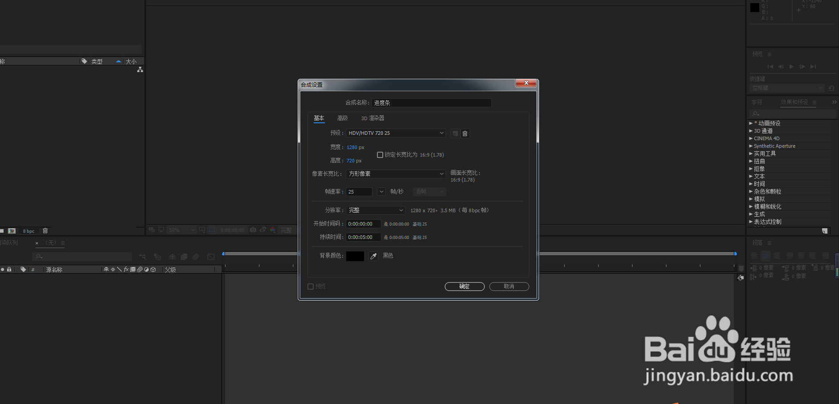The height and width of the screenshot is (404, 839).
Task: Select the Effects and Presets tab
Action: (794, 102)
